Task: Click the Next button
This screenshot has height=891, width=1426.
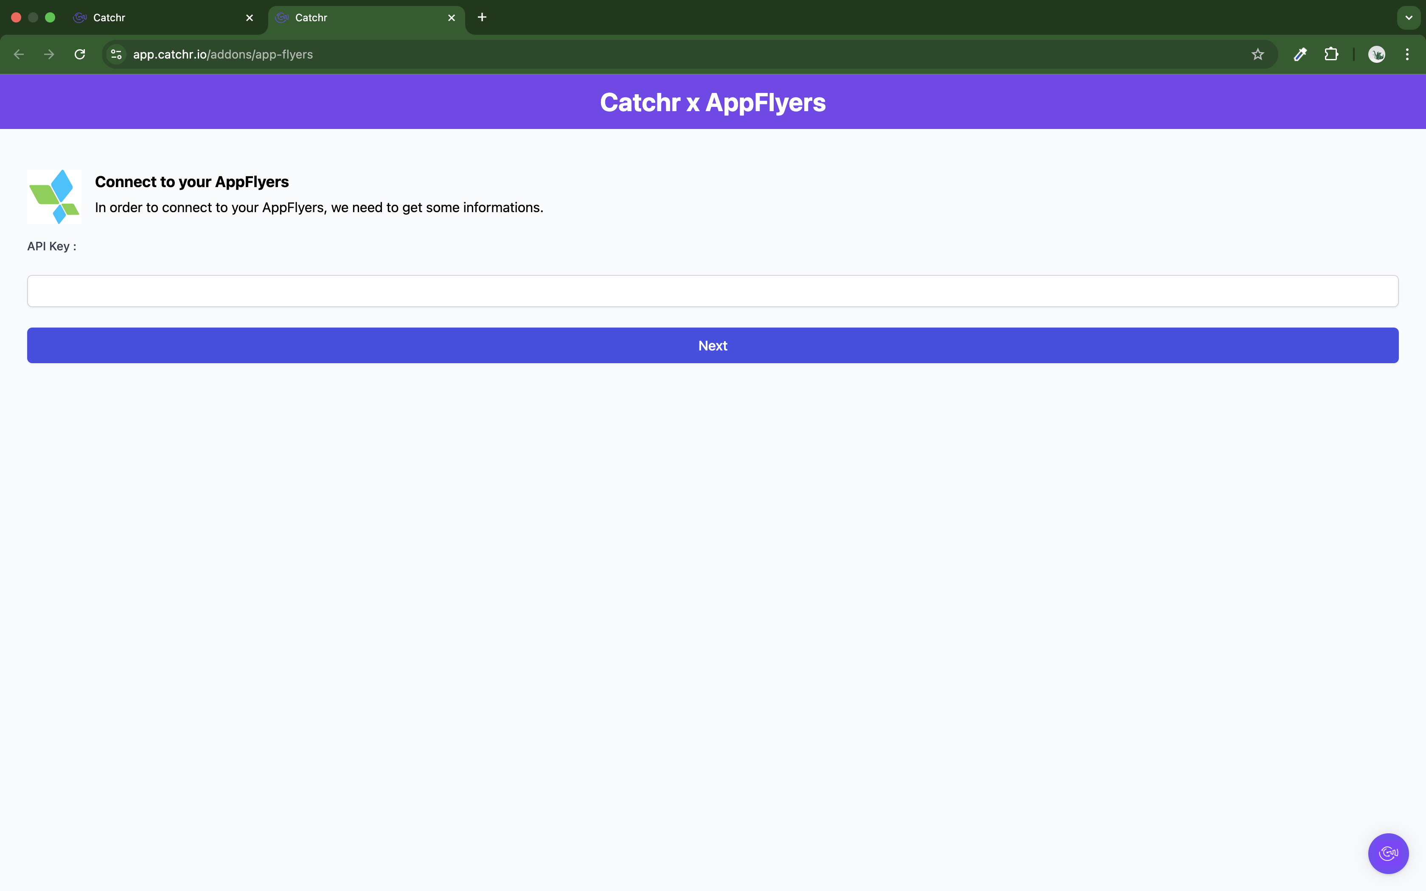Action: click(713, 345)
